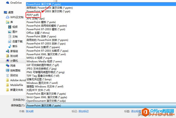Click the WPS云文档 cloud icon
This screenshot has height=118, width=176.
click(x=8, y=17)
